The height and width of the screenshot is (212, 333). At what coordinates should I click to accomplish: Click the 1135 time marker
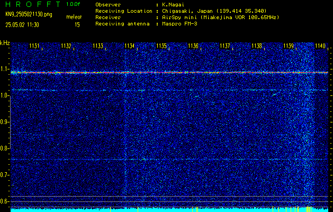click(x=161, y=46)
